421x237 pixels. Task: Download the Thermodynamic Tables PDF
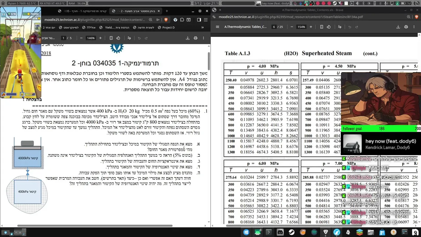point(398,27)
